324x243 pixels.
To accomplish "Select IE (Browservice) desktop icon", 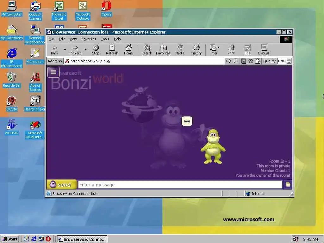I will 12,58.
